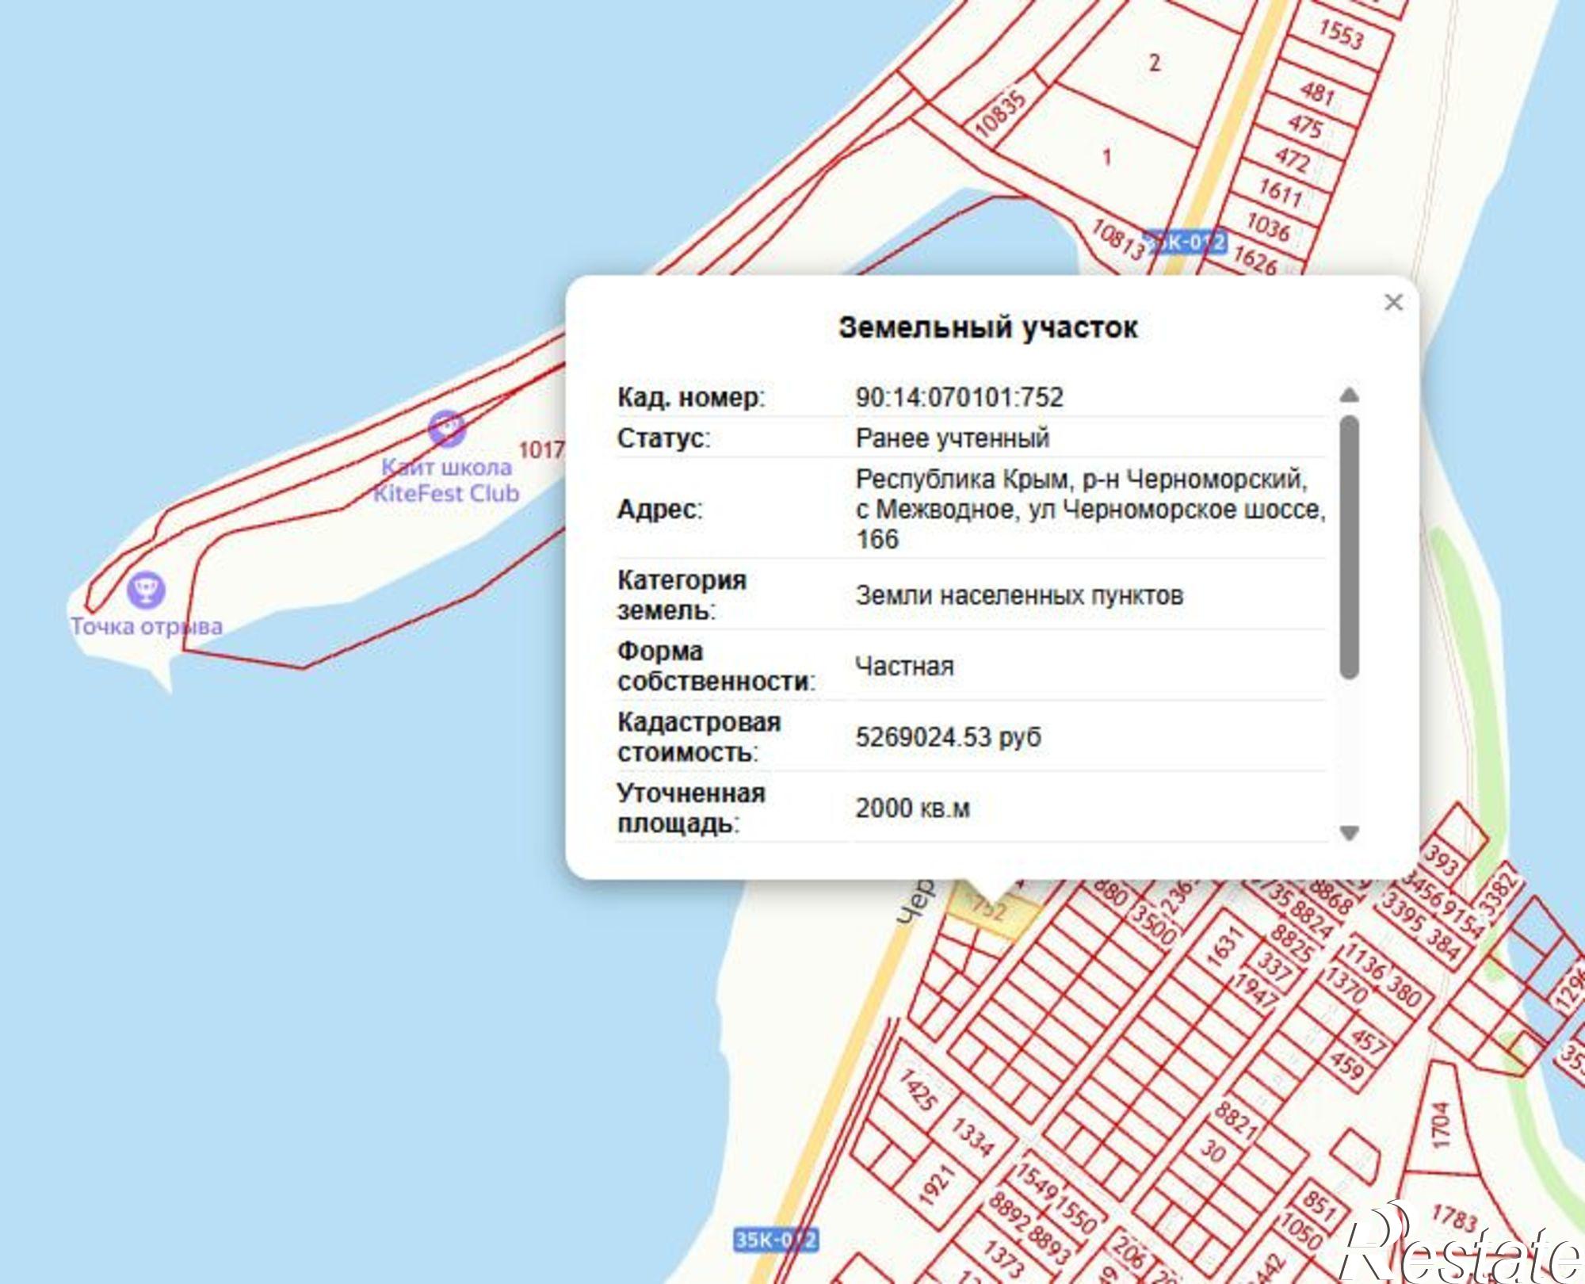1585x1284 pixels.
Task: Click the Статус label
Action: tap(663, 438)
